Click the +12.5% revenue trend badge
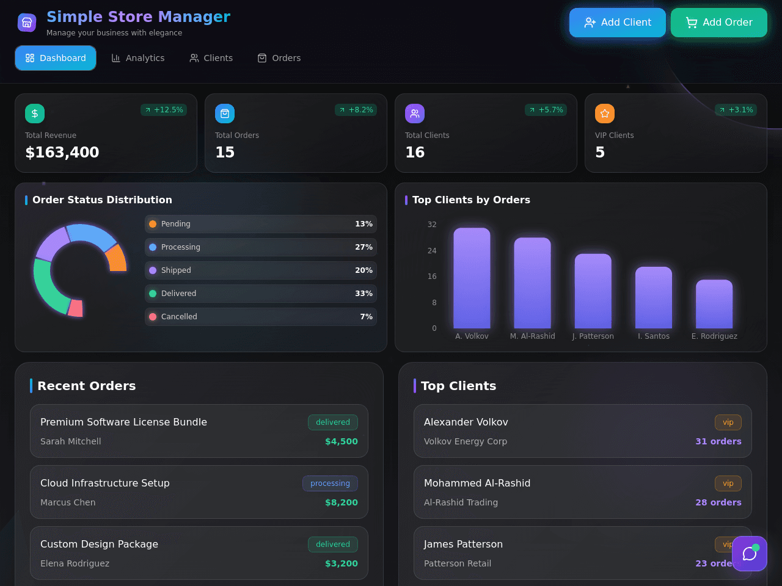The width and height of the screenshot is (782, 586). (164, 110)
